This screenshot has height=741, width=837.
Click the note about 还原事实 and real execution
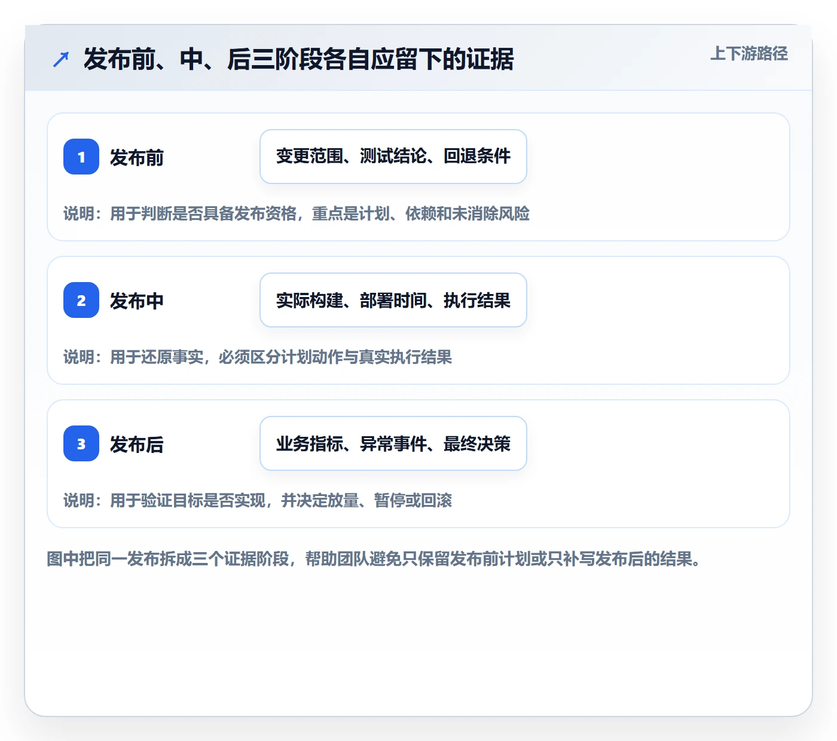pos(258,357)
